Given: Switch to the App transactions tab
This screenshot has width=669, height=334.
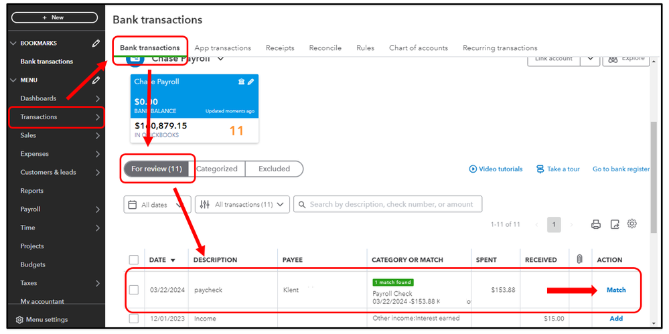Looking at the screenshot, I should (223, 48).
